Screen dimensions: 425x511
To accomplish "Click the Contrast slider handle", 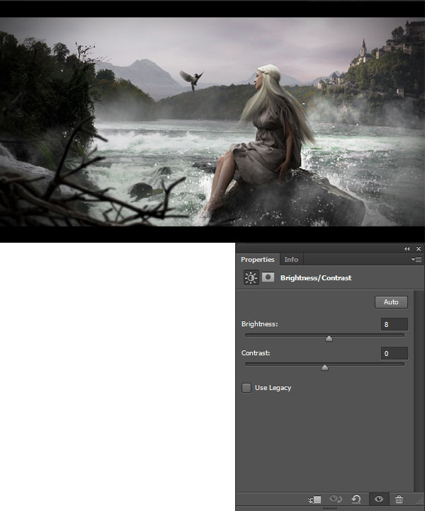I will [324, 367].
